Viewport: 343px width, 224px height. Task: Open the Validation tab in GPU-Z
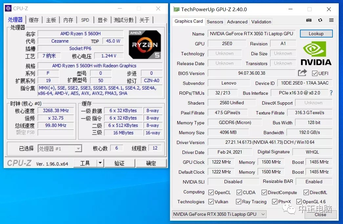pyautogui.click(x=261, y=22)
